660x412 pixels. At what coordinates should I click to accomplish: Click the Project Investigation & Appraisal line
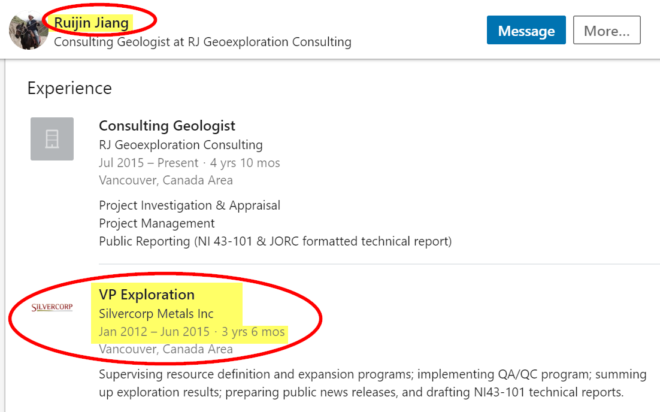189,205
